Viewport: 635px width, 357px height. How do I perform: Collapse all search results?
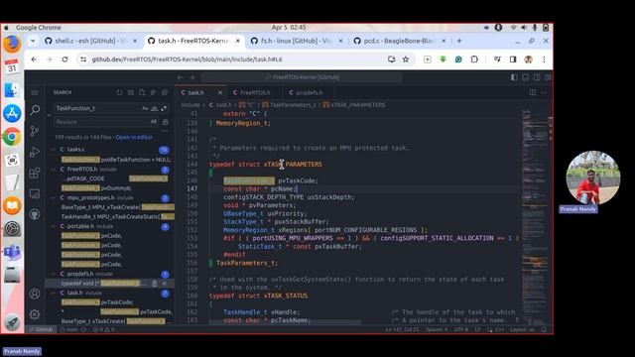pos(165,92)
